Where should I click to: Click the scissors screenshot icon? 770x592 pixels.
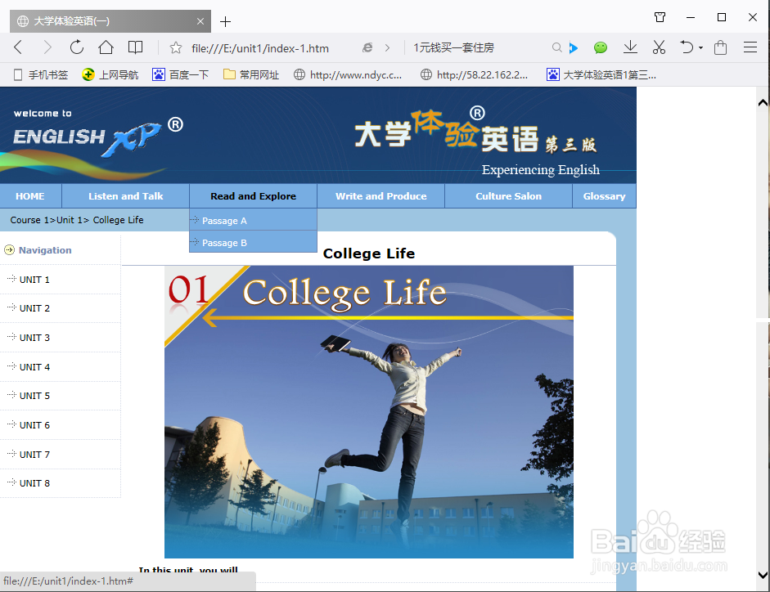(659, 47)
